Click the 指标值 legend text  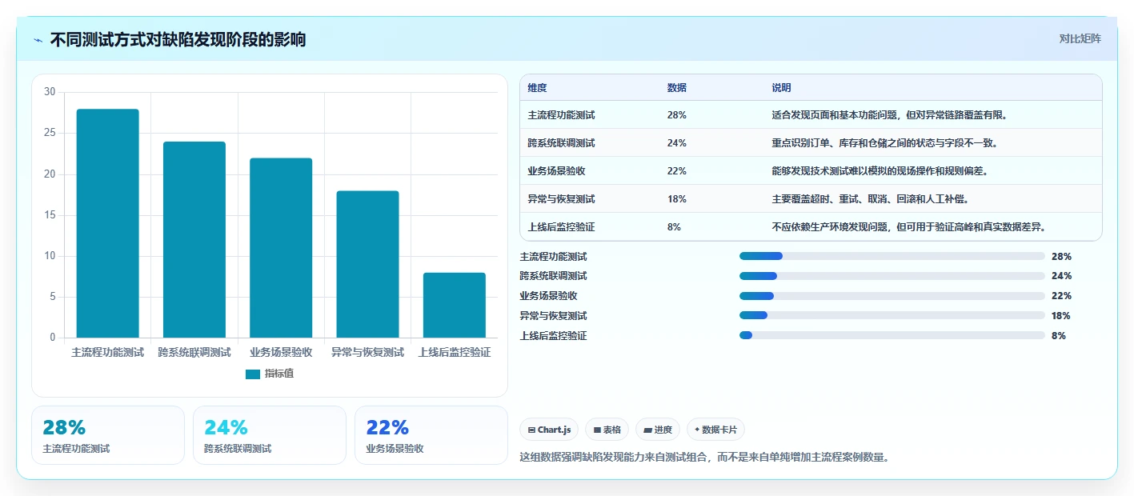click(x=279, y=374)
